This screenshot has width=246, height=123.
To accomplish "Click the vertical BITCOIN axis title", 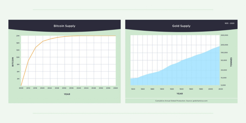I will (13, 62).
